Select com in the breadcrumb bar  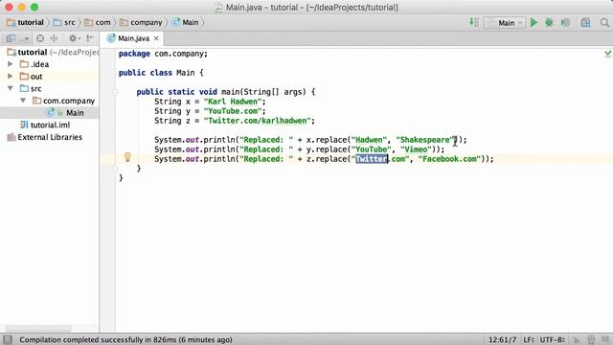(98, 22)
